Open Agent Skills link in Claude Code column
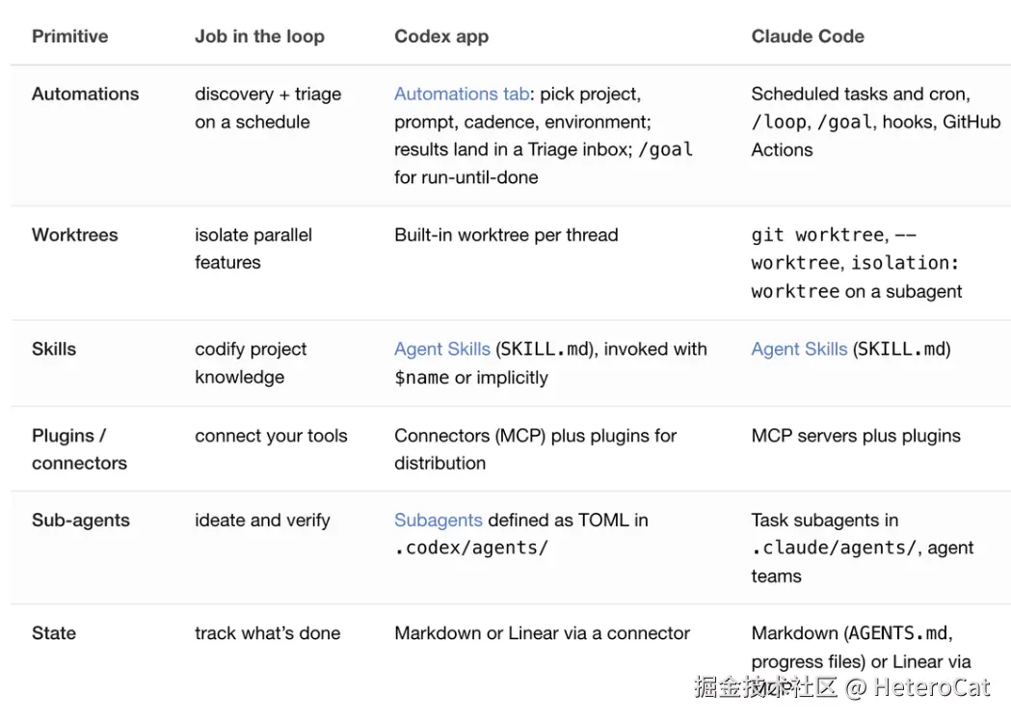 pos(799,349)
